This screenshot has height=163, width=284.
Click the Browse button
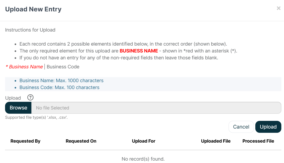coord(18,108)
